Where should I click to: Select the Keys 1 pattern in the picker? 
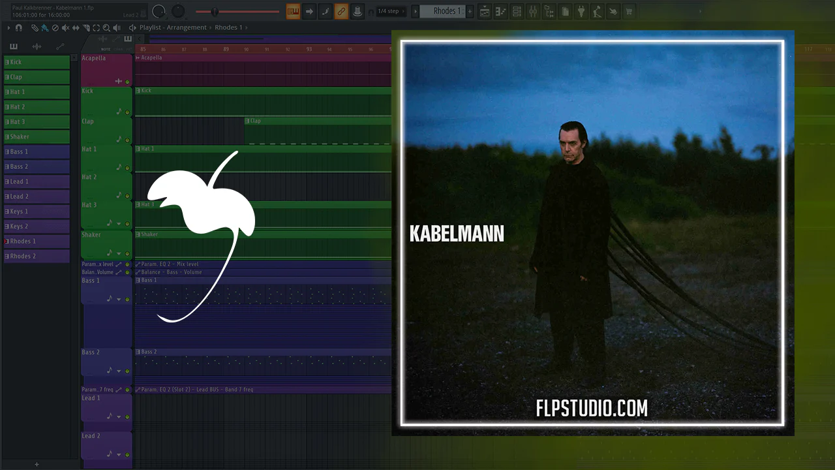point(37,211)
